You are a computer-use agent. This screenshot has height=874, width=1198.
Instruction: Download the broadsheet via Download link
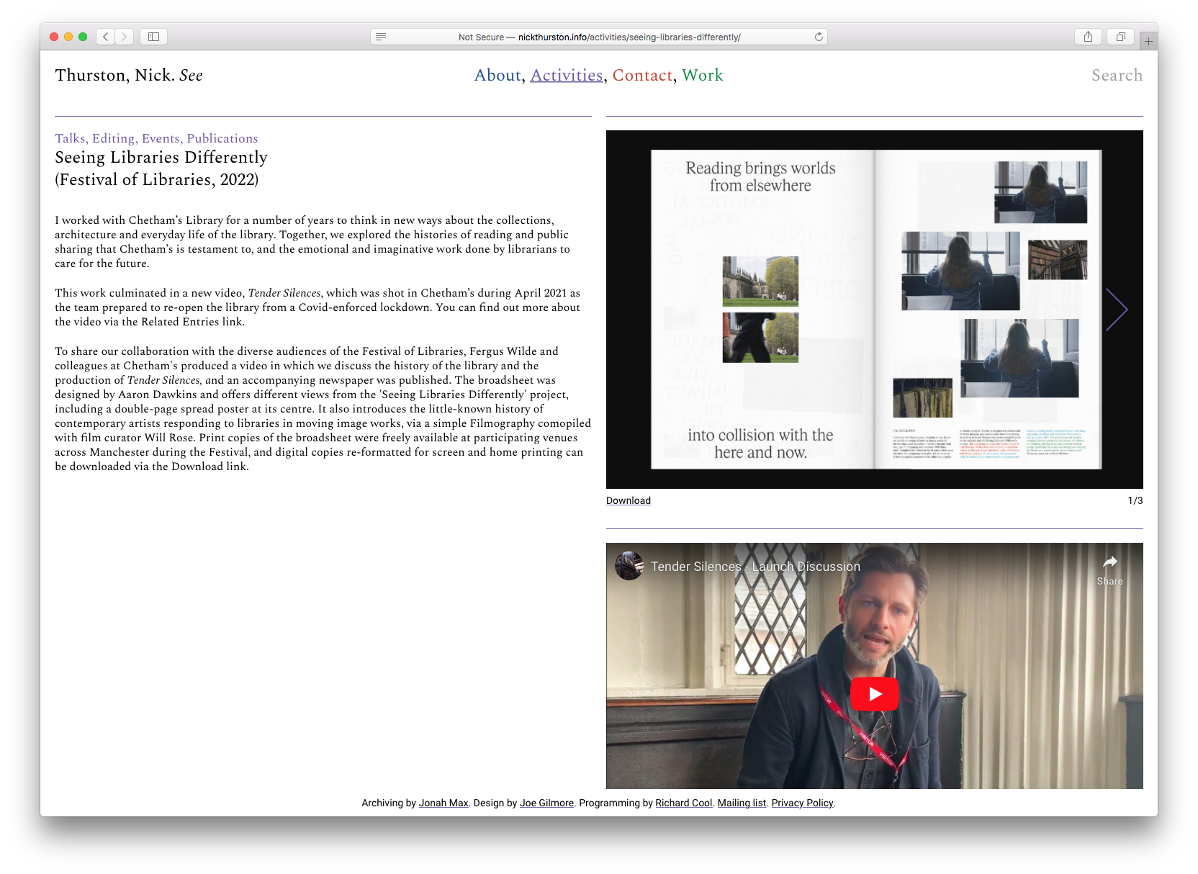click(x=628, y=501)
